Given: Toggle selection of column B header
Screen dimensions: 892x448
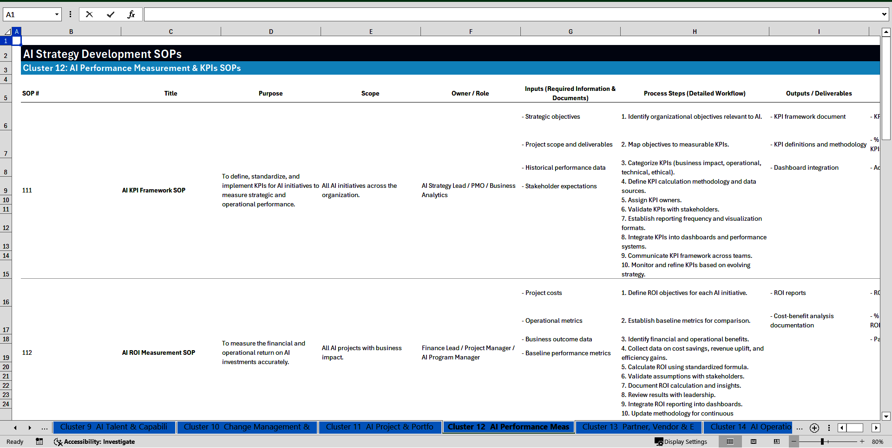Looking at the screenshot, I should 71,31.
